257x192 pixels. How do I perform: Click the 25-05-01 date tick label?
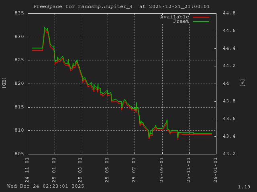[108, 169]
